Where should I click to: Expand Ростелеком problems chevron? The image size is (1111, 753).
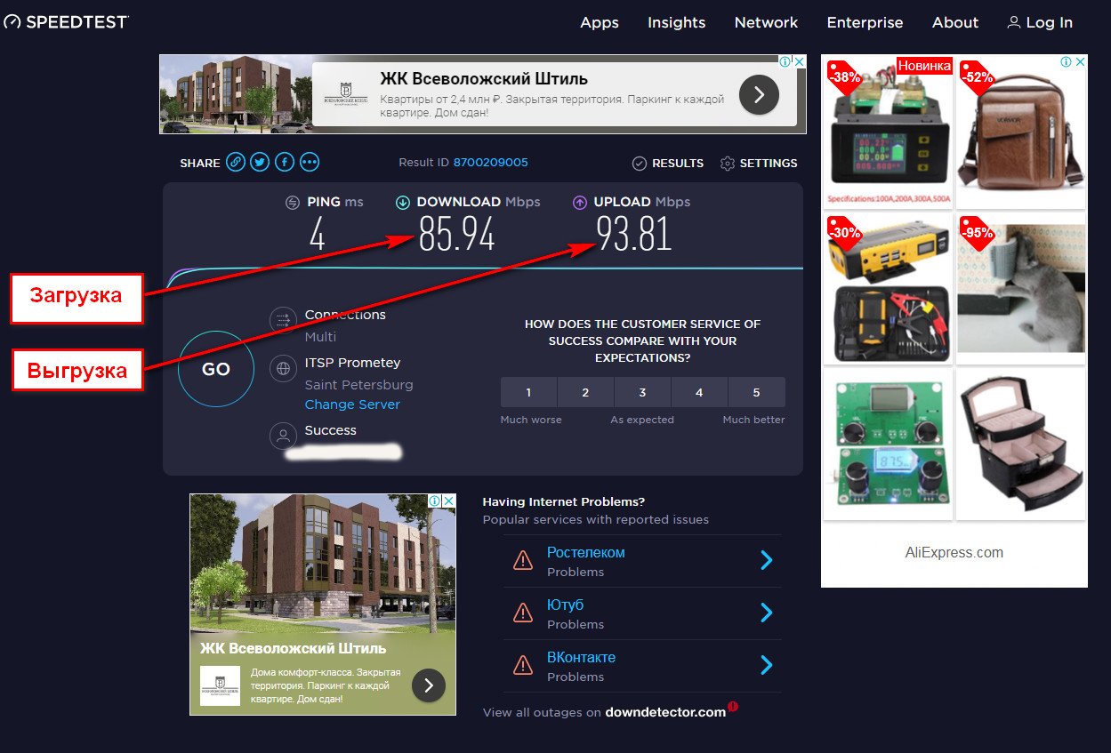pyautogui.click(x=767, y=560)
